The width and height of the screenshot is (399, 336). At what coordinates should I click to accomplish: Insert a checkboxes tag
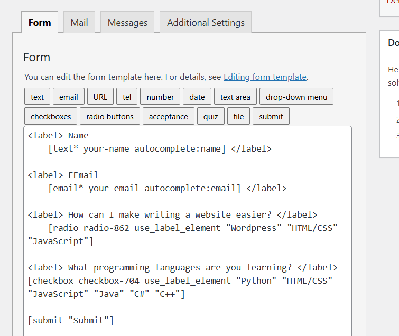pyautogui.click(x=51, y=116)
